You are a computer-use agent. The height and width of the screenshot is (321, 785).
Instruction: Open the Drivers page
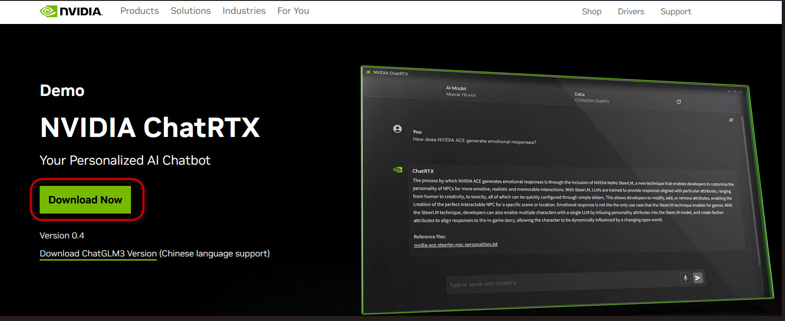[x=631, y=12]
